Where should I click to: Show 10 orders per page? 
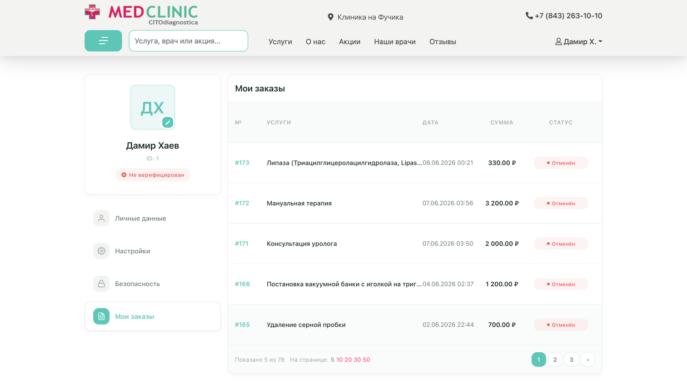click(x=339, y=360)
